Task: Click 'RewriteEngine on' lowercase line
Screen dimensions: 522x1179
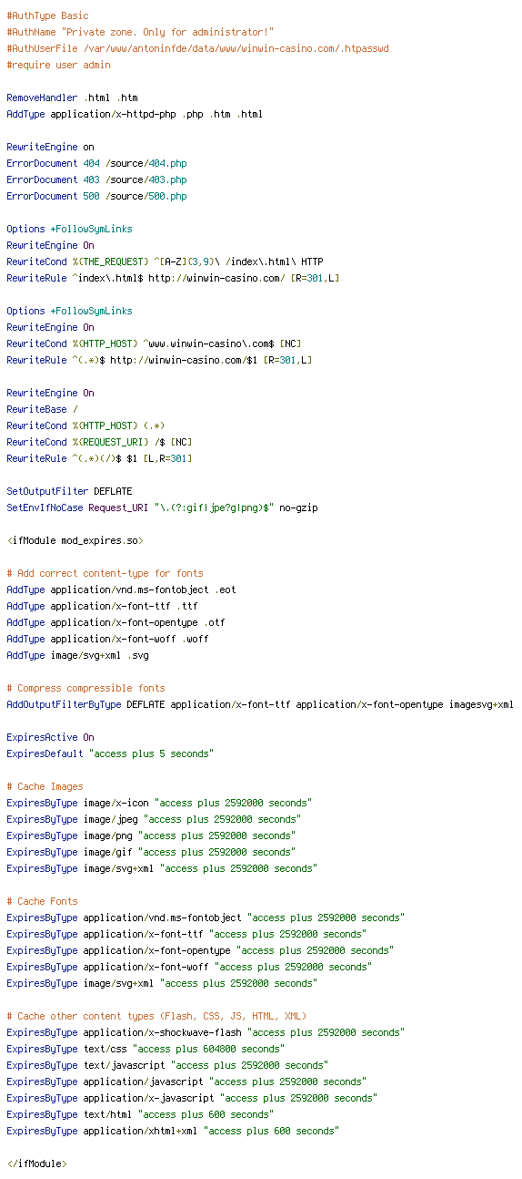Action: click(50, 147)
